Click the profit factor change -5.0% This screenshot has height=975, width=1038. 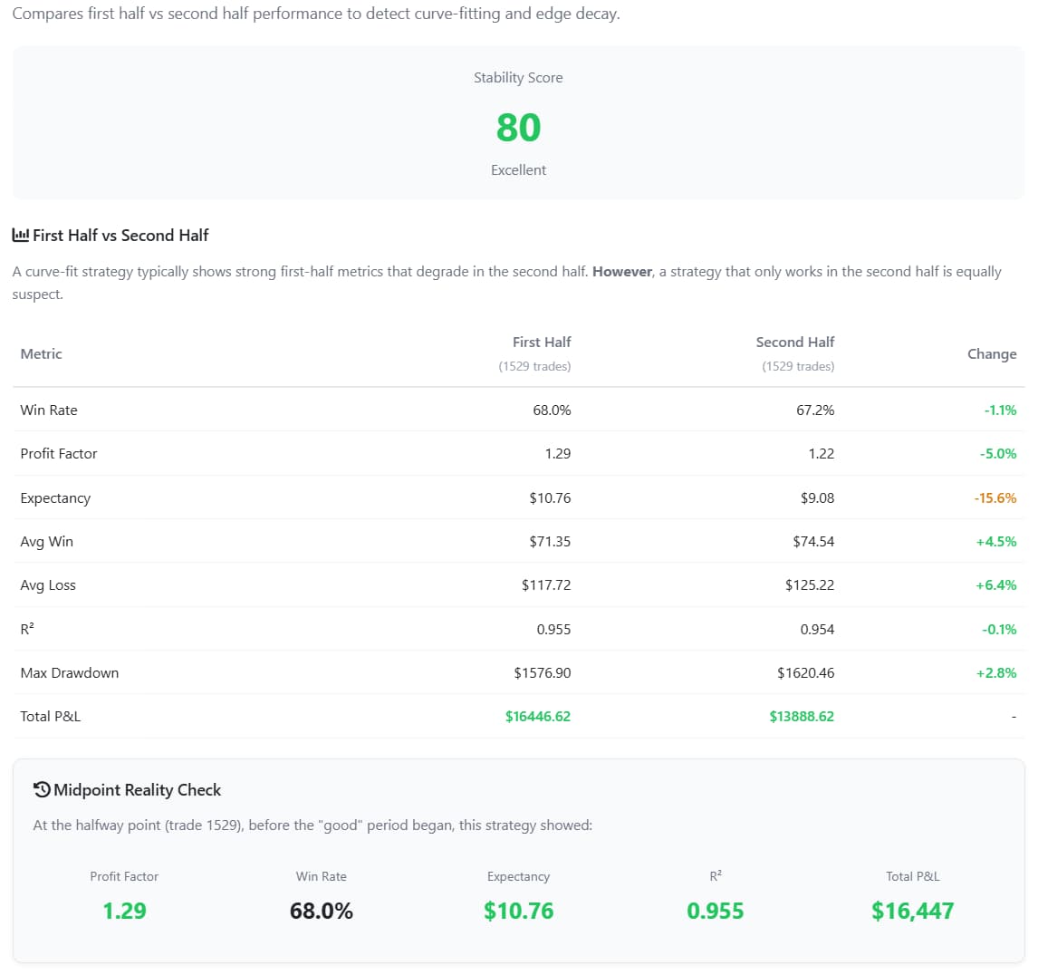998,454
